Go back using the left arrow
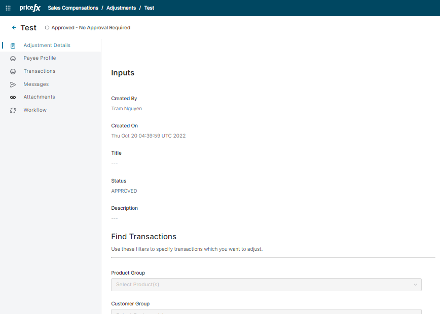440x314 pixels. point(14,28)
